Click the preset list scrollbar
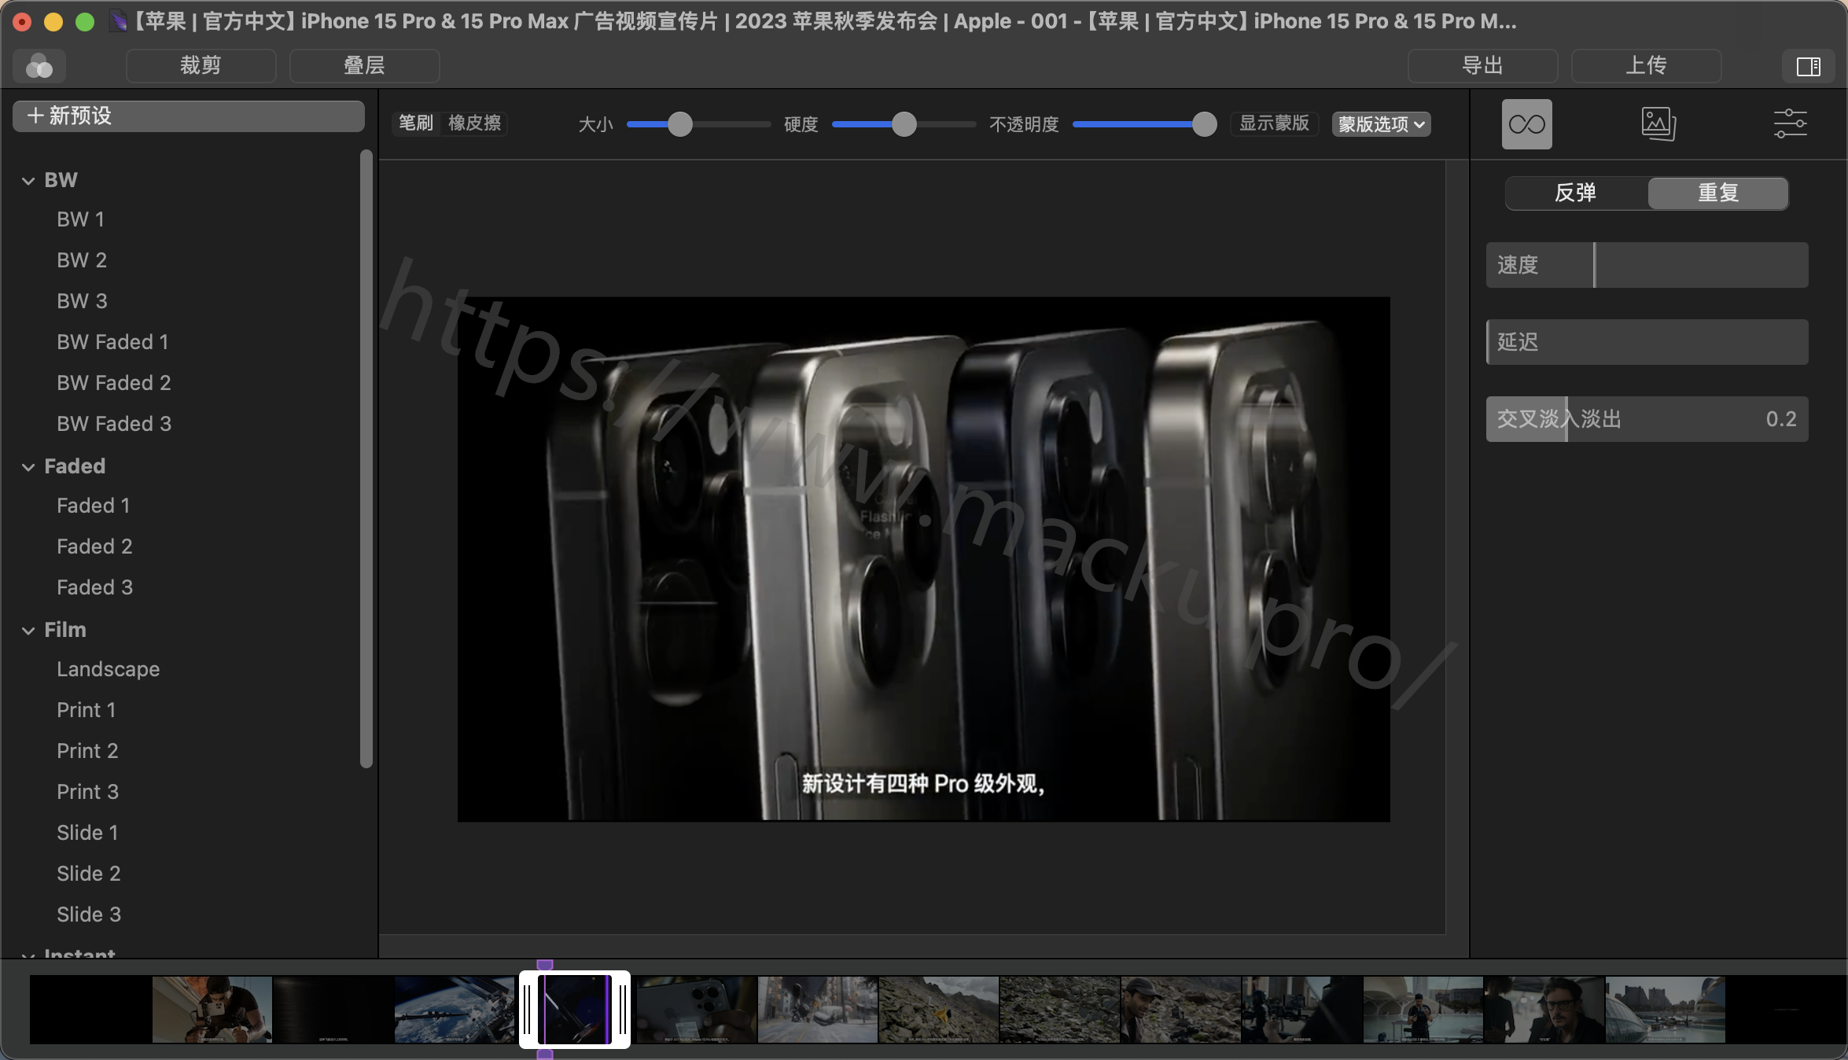This screenshot has height=1060, width=1848. pos(366,458)
